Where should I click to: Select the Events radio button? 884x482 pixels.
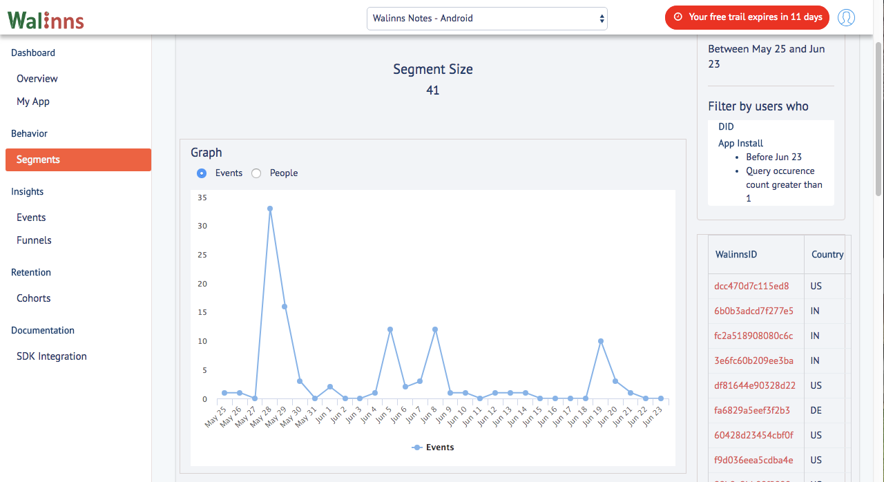[202, 173]
